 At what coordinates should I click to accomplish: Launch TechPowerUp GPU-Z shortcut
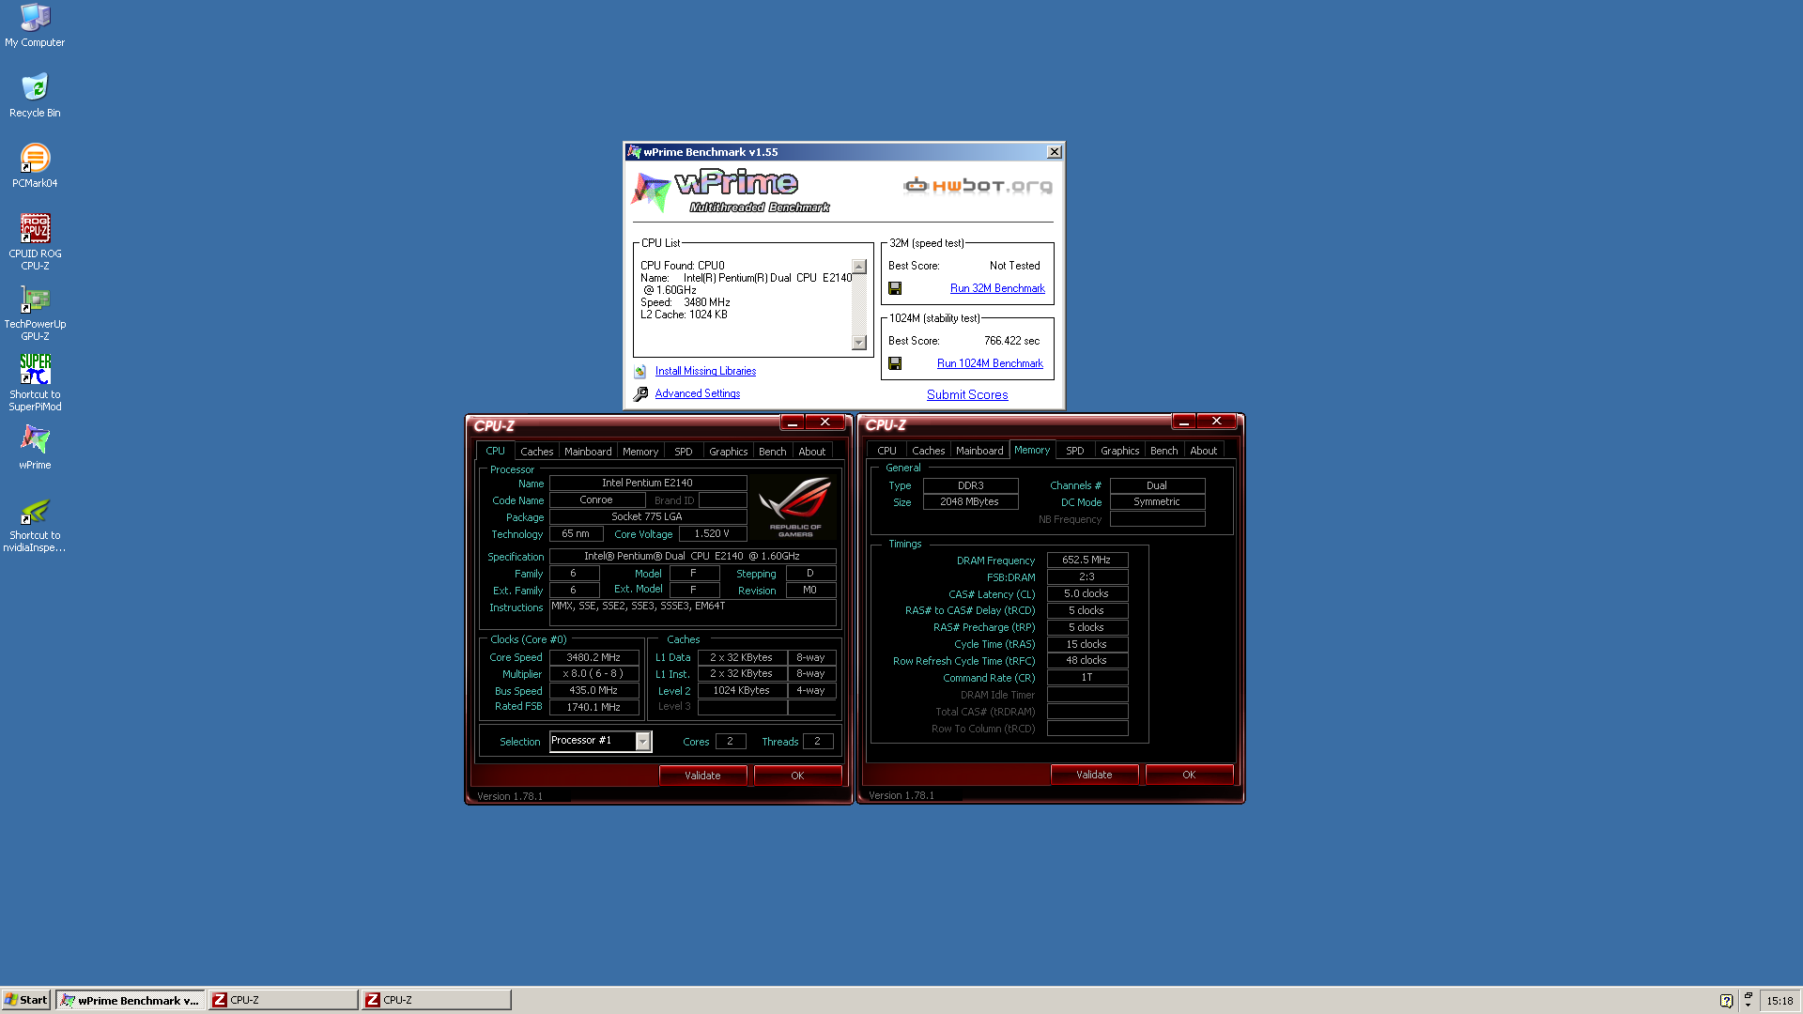(x=35, y=313)
